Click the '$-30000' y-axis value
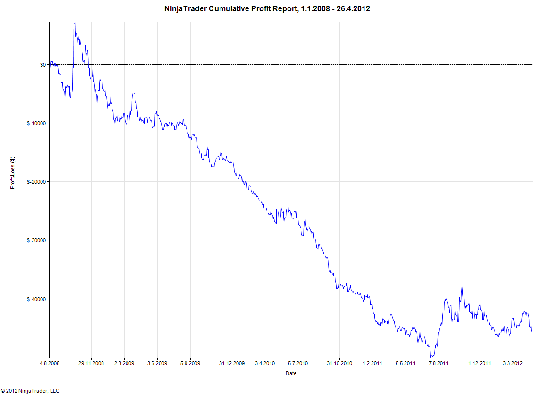Image resolution: width=542 pixels, height=394 pixels. 37,240
